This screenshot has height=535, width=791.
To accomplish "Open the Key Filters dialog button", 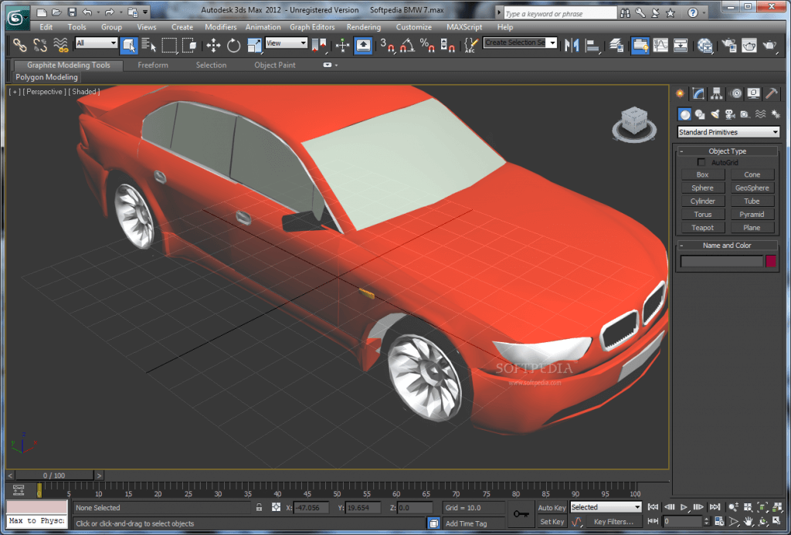I will click(613, 522).
